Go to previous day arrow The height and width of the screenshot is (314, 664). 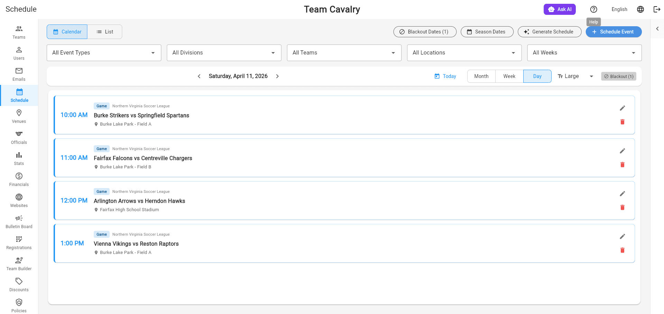coord(199,76)
